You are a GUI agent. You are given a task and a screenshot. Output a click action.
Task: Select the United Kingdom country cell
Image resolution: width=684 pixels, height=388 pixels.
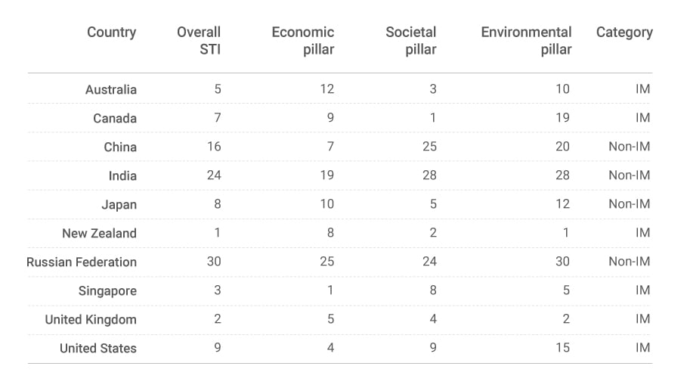coord(91,319)
